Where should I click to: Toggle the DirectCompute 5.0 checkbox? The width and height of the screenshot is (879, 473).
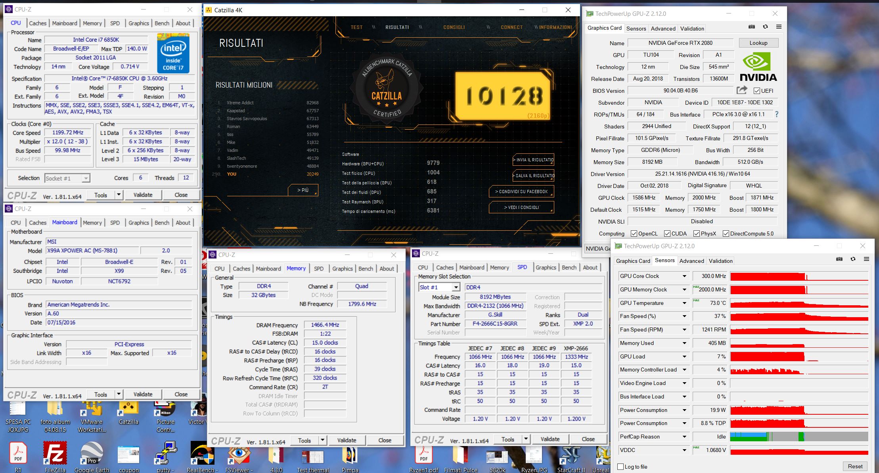pos(726,234)
